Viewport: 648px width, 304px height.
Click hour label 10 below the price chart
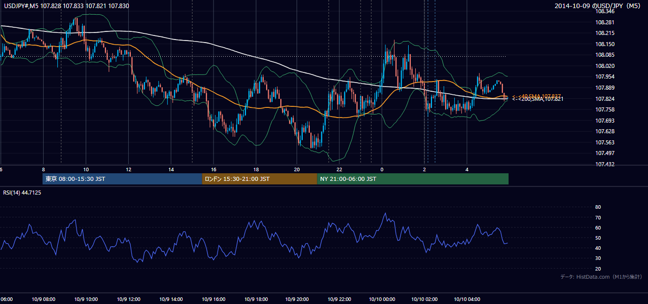(86, 169)
